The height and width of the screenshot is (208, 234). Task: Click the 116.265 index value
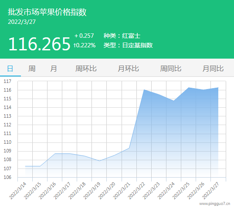pyautogui.click(x=39, y=44)
